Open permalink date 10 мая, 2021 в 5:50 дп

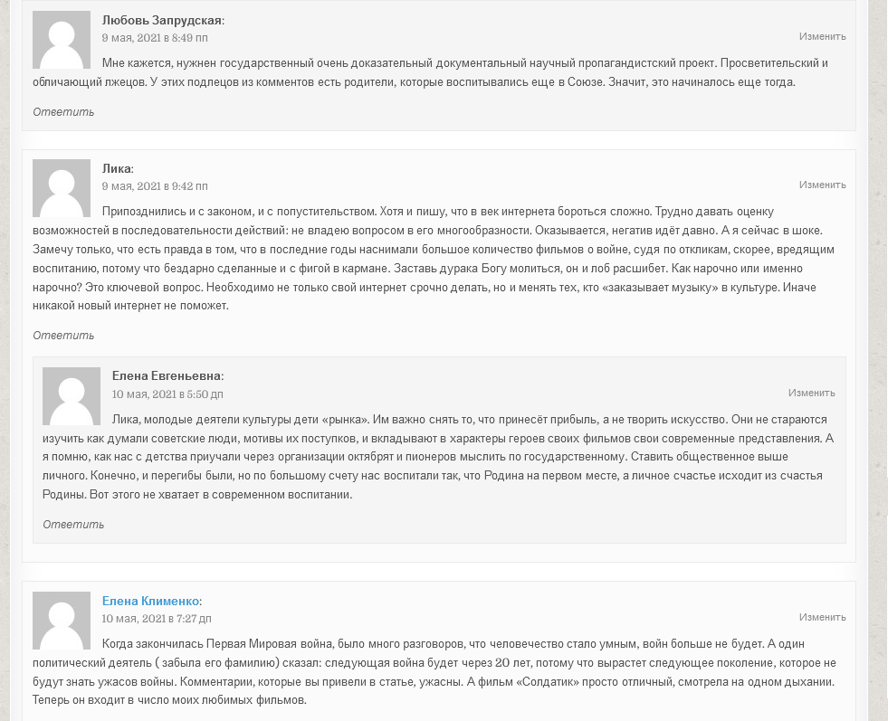click(x=167, y=394)
